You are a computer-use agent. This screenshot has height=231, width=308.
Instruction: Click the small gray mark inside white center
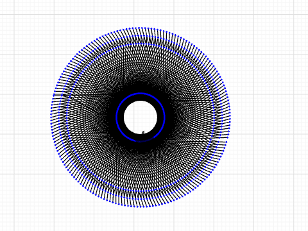143,132
